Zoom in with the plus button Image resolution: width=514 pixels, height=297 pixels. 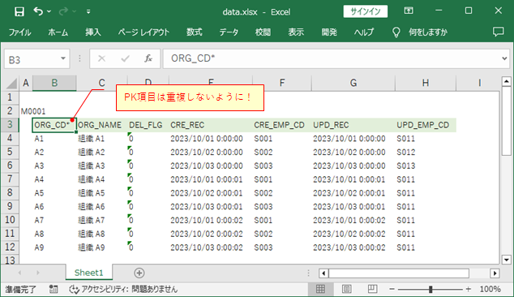468,289
